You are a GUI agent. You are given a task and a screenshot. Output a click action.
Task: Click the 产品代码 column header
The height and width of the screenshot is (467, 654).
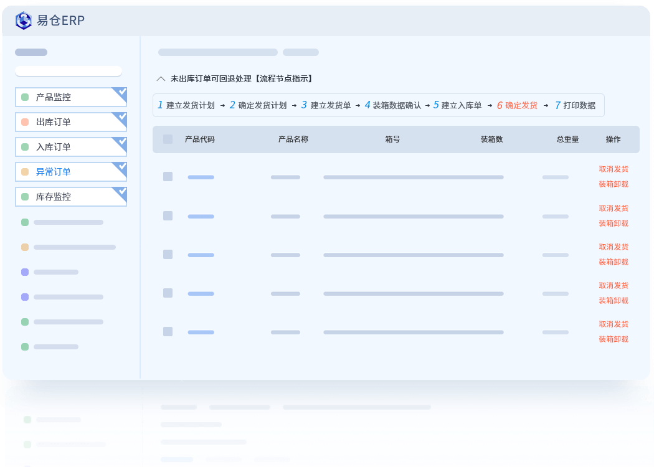200,139
